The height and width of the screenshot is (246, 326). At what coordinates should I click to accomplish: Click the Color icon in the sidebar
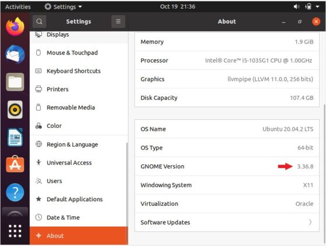pos(38,126)
